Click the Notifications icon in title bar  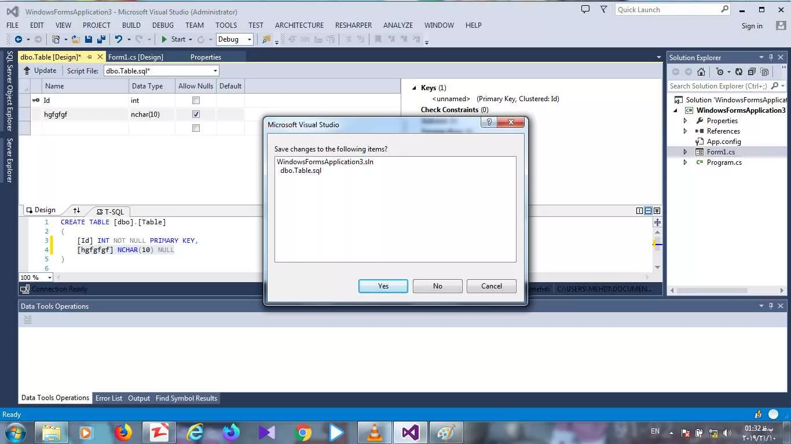tap(585, 9)
